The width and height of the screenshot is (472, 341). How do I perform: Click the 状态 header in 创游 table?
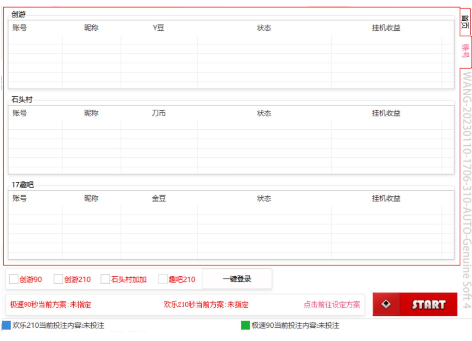pyautogui.click(x=264, y=28)
